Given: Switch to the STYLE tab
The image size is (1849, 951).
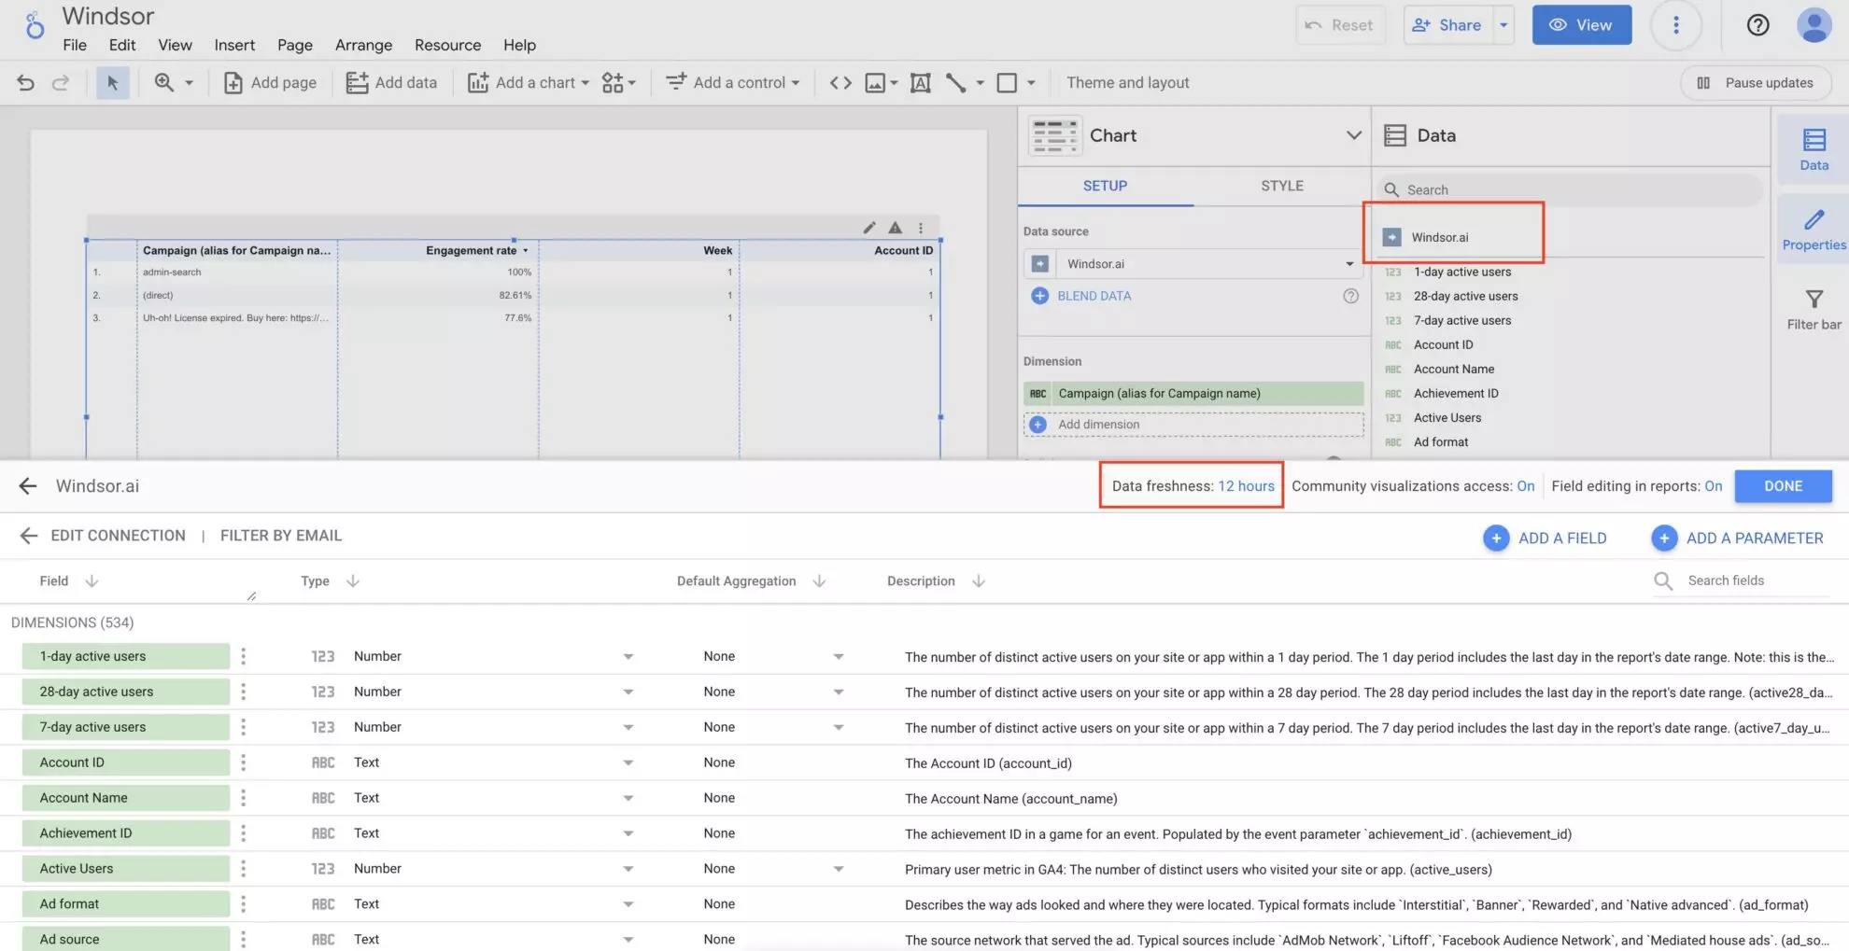Looking at the screenshot, I should 1281,186.
